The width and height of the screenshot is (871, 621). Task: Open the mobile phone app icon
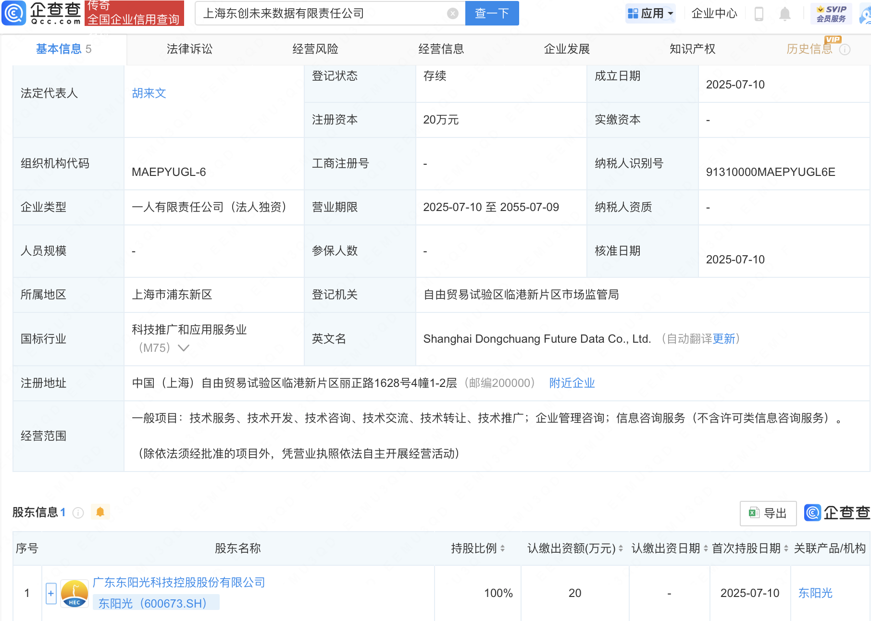click(x=759, y=13)
